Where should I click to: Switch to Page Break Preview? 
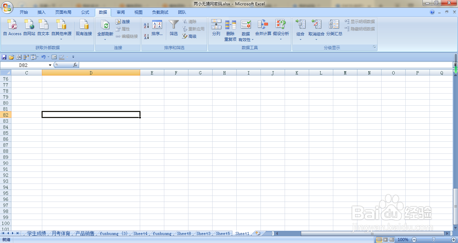tap(392, 240)
